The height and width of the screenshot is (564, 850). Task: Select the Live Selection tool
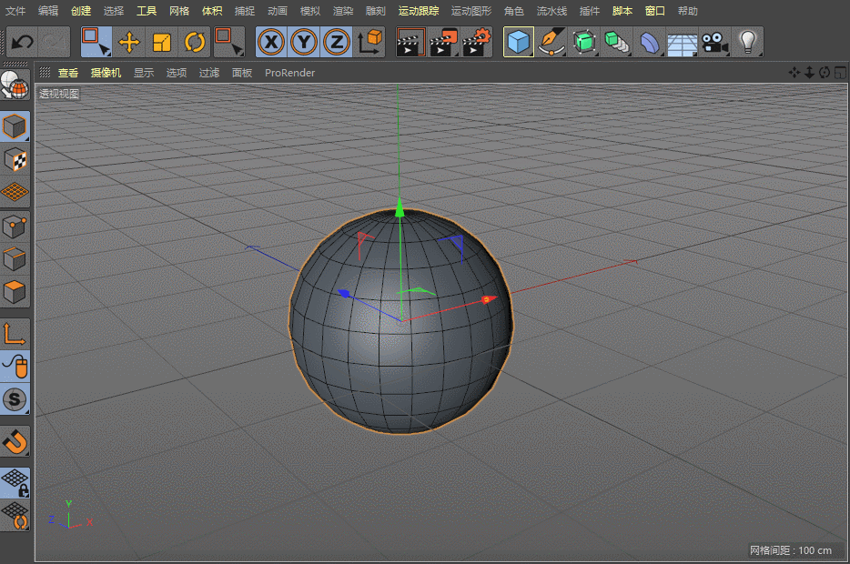[x=96, y=42]
